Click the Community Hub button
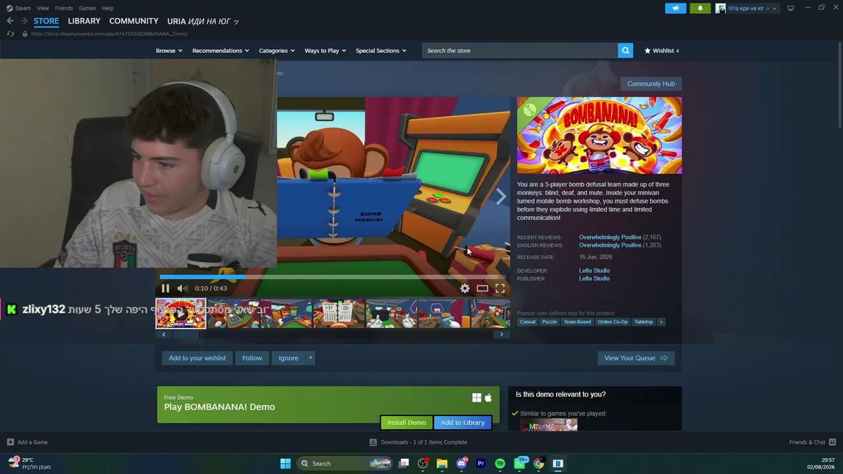This screenshot has height=474, width=843. click(x=651, y=84)
